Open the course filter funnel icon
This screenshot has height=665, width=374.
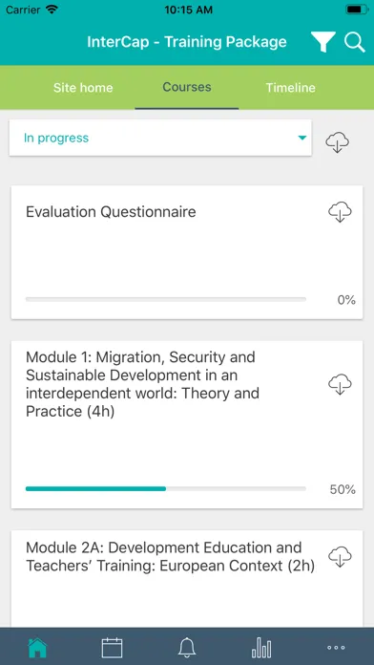(x=323, y=42)
